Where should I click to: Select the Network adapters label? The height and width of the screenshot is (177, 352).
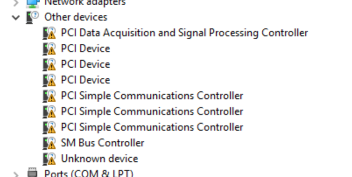point(85,3)
